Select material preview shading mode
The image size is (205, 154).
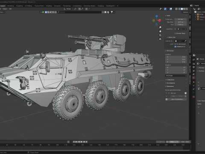(x=184, y=9)
